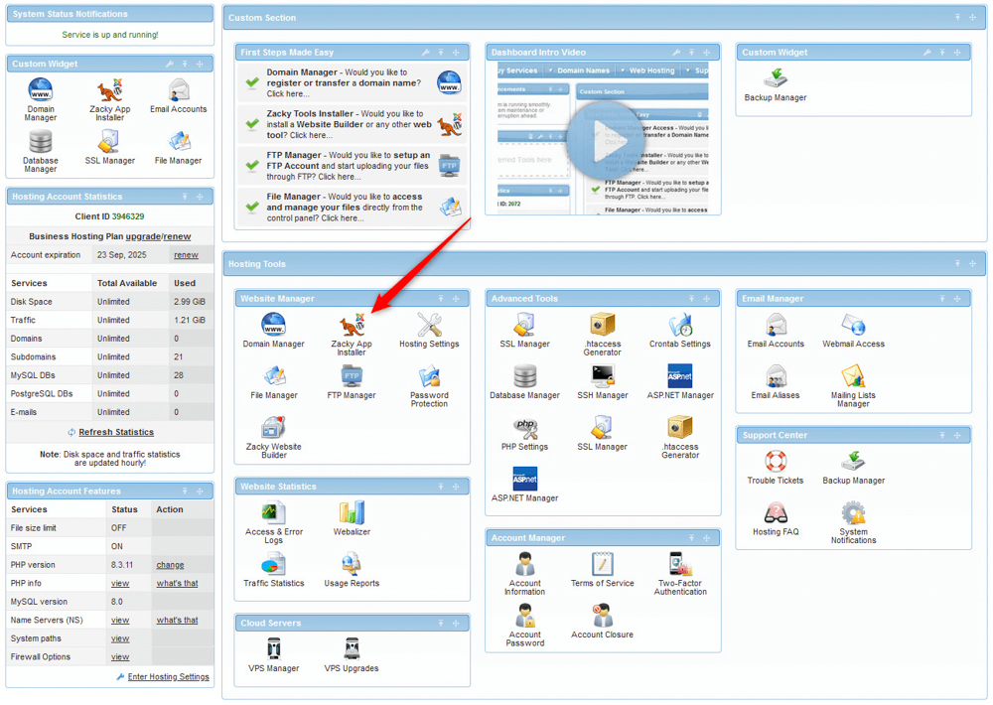Open the Webalizer statistics tool

(x=351, y=513)
